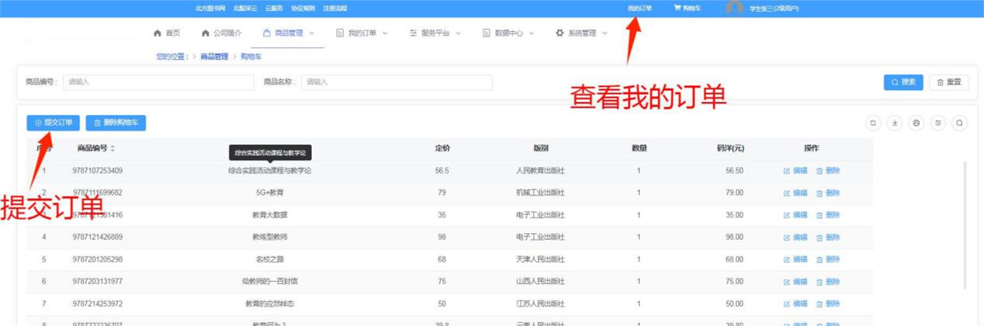Click 云服务 link in top bar
The image size is (984, 326).
pyautogui.click(x=274, y=8)
